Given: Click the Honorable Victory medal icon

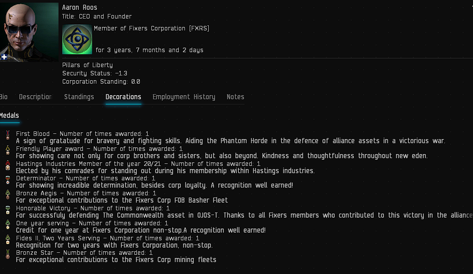Looking at the screenshot, I should (8, 209).
